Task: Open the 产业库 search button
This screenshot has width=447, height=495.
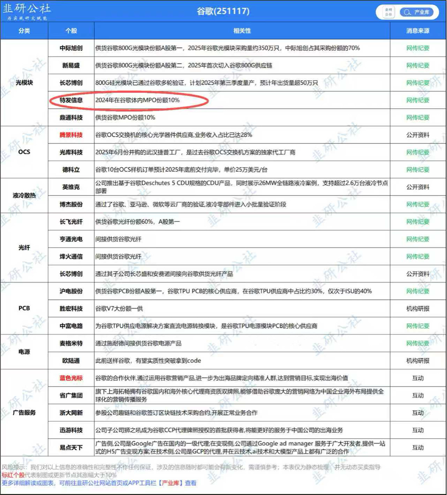Action: [417, 12]
